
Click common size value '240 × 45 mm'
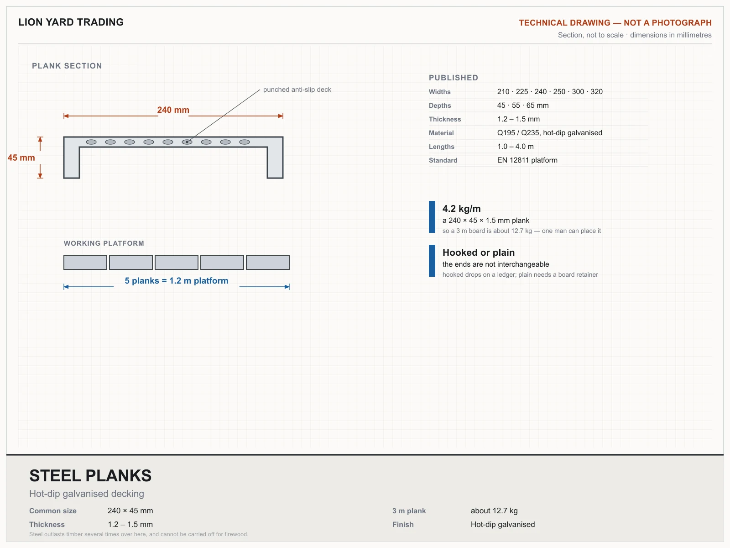pyautogui.click(x=130, y=511)
